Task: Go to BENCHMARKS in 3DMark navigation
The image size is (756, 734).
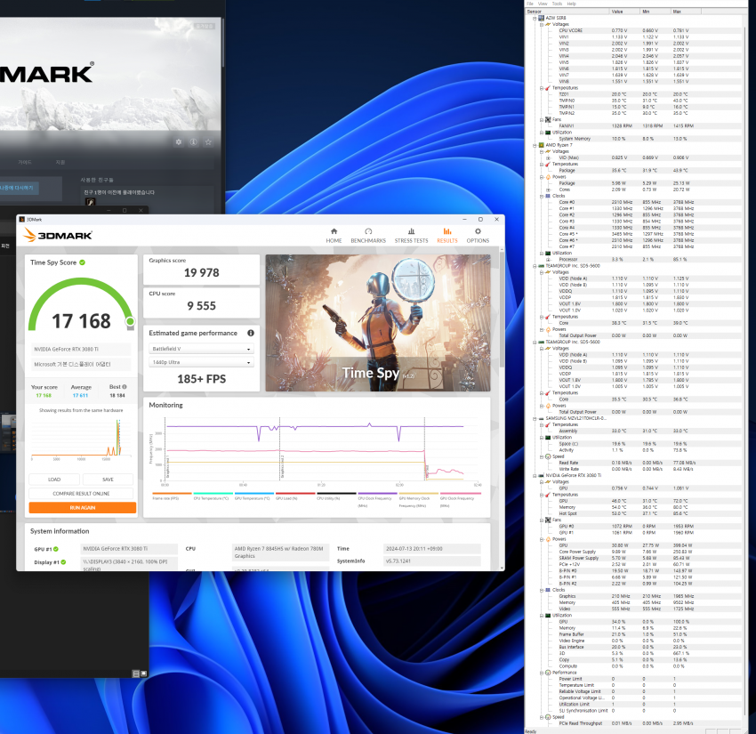Action: tap(368, 236)
